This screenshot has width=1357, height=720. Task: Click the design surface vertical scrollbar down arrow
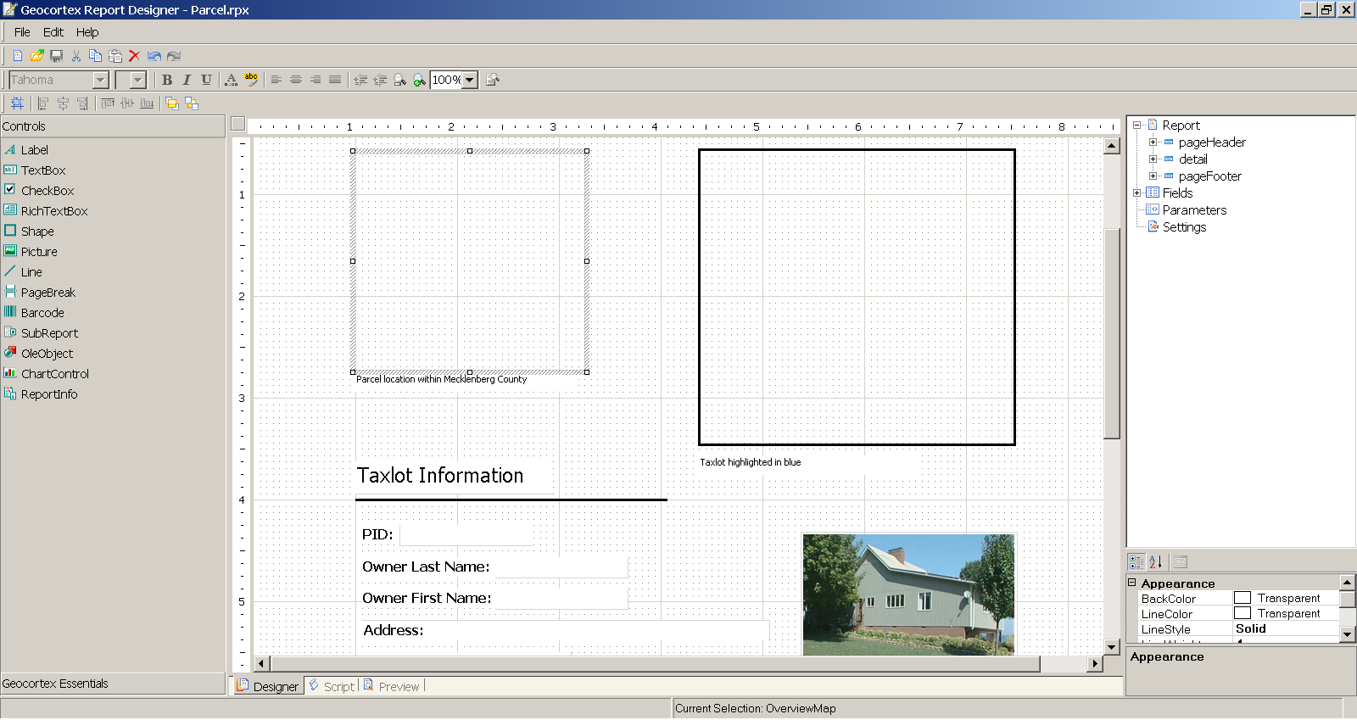[x=1112, y=647]
